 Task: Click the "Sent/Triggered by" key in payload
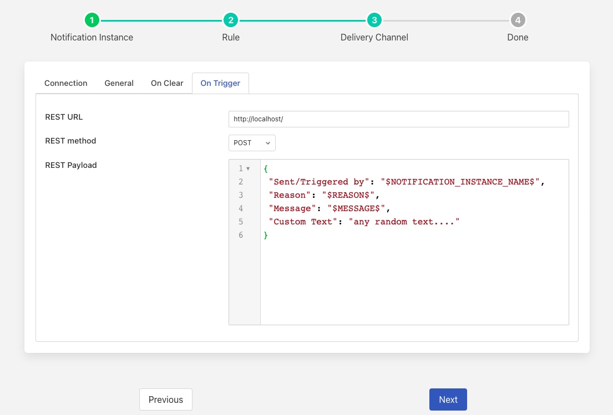(x=319, y=182)
